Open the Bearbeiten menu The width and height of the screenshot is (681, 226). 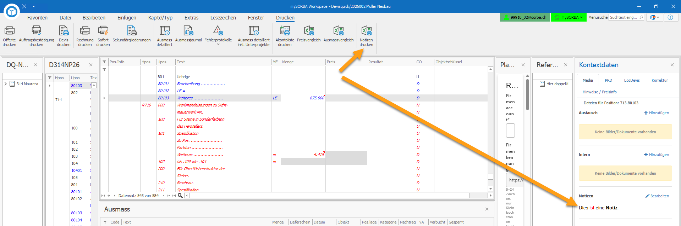coord(94,18)
